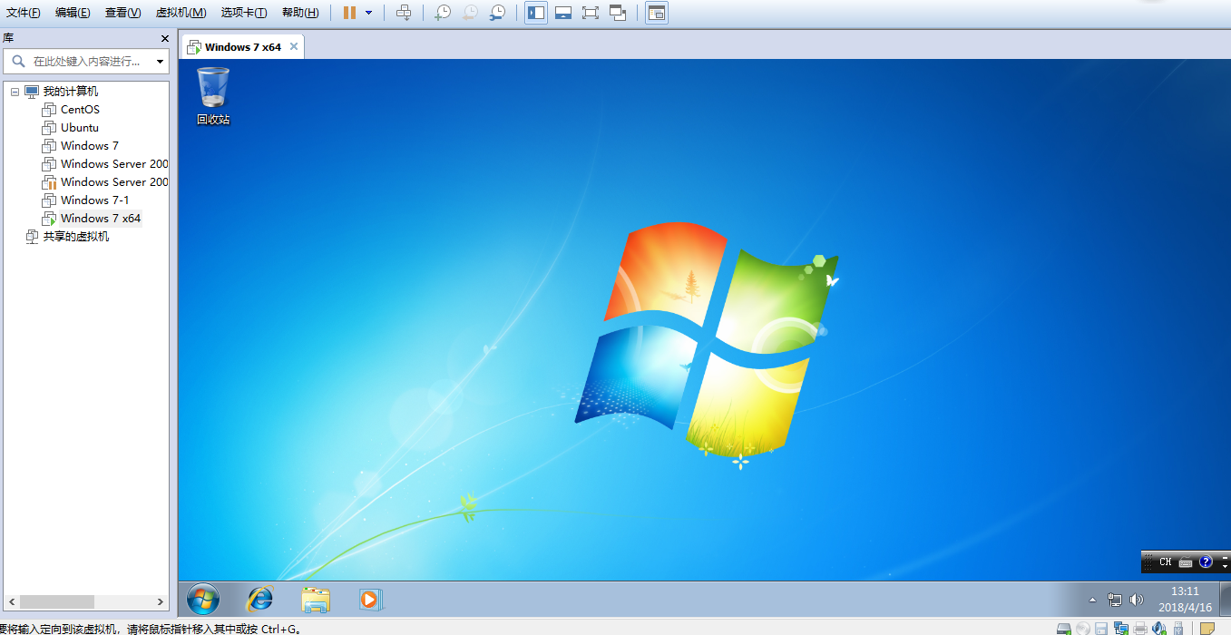The image size is (1231, 635).
Task: Click the CD/DVD drive status icon
Action: tap(1083, 628)
